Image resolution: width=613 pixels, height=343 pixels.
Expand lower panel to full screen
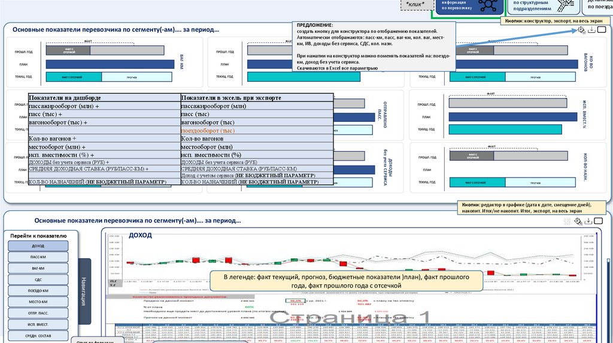[x=599, y=221]
